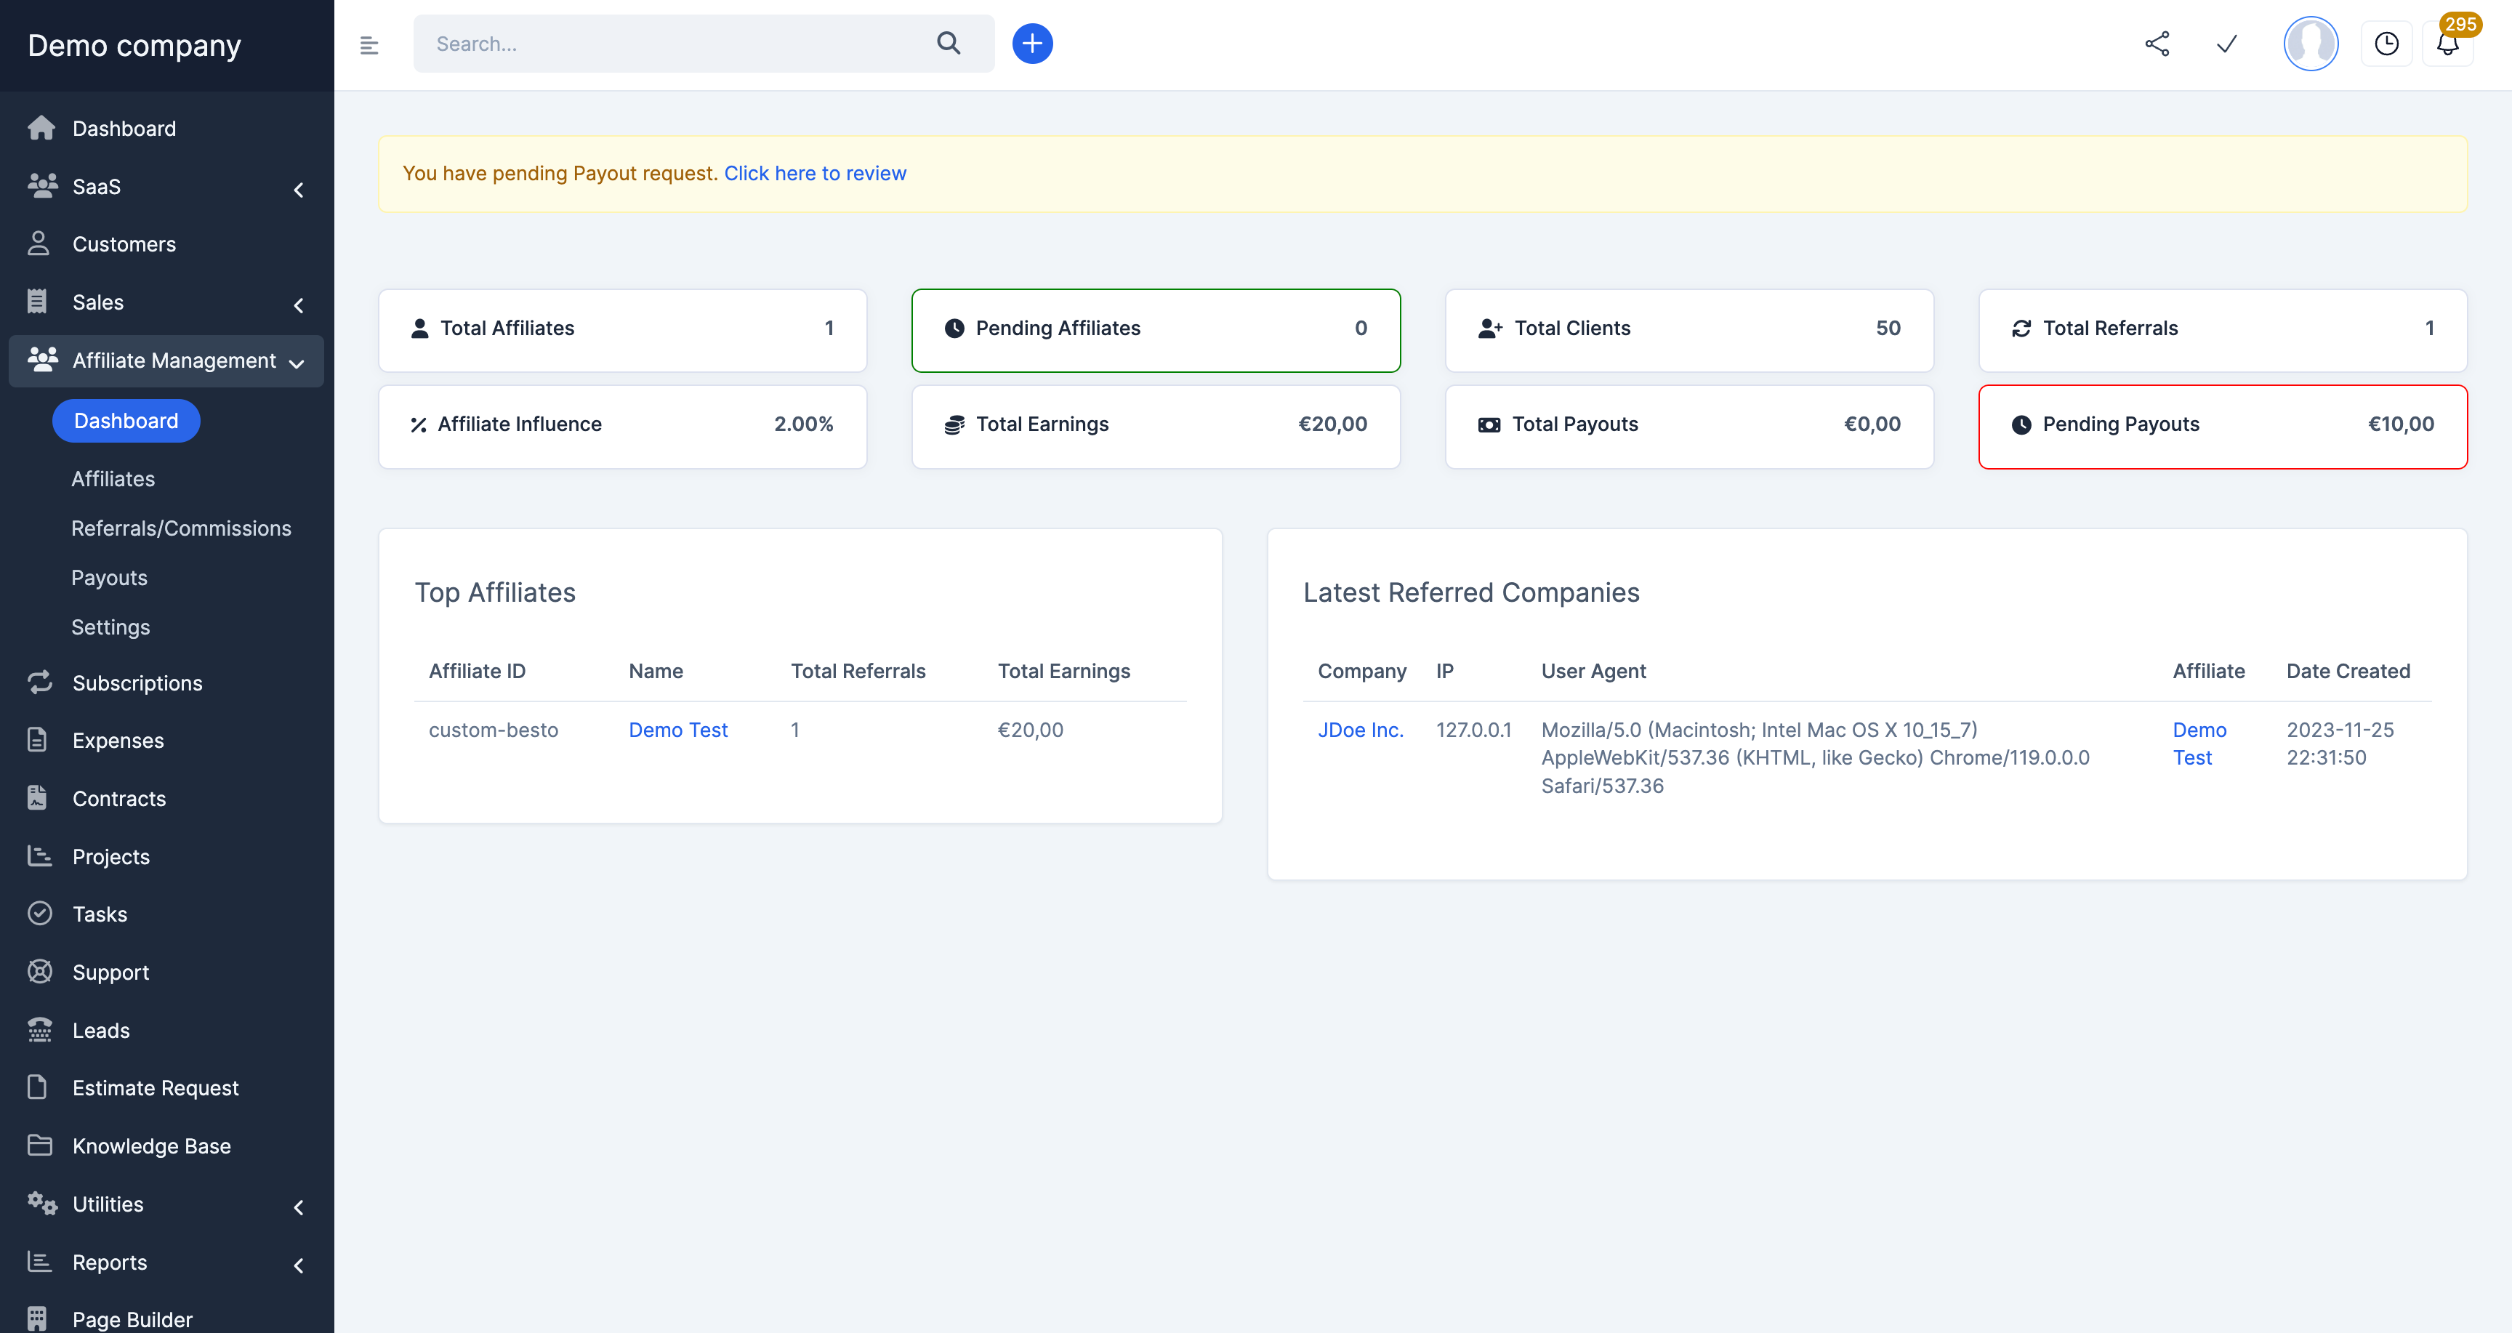The height and width of the screenshot is (1333, 2512).
Task: Toggle the sidebar collapse hamburger icon
Action: (x=369, y=45)
